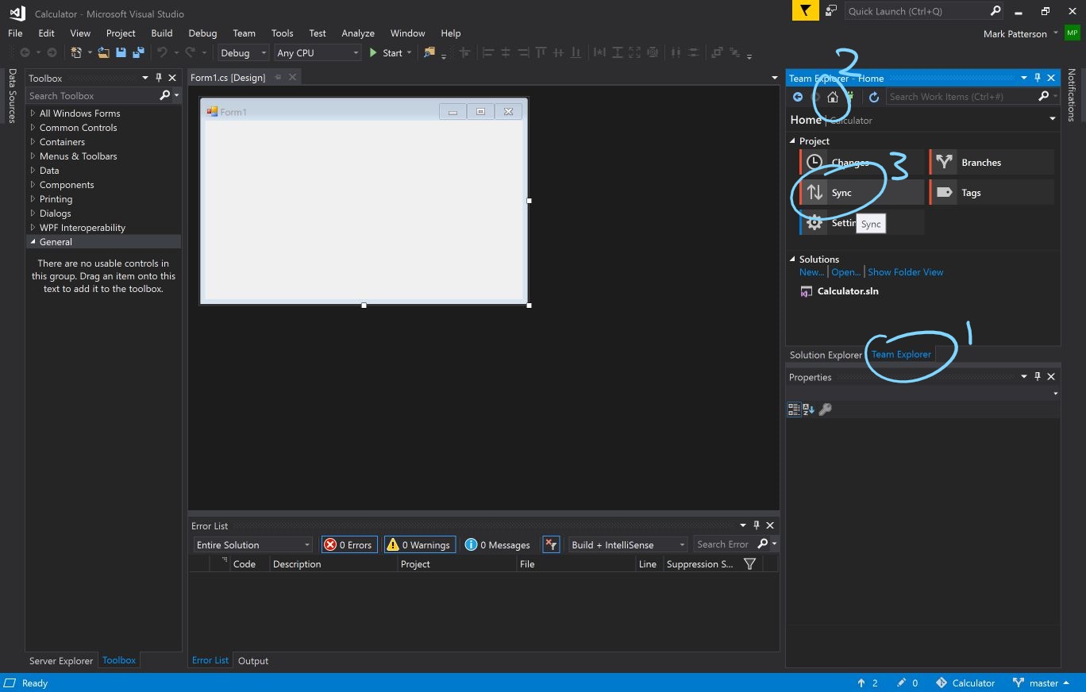Switch to the Server Explorer tab
This screenshot has height=692, width=1086.
tap(61, 661)
